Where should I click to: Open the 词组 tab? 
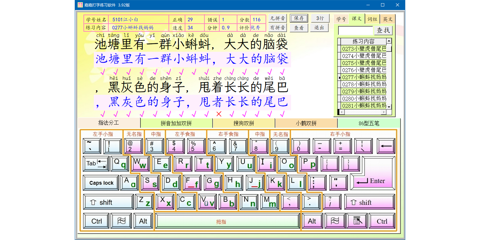pos(372,19)
